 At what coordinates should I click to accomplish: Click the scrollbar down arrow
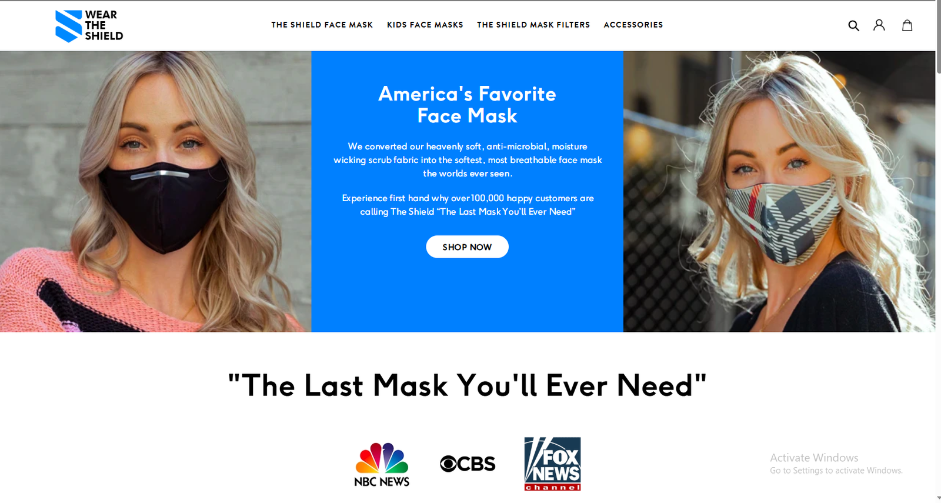938,499
